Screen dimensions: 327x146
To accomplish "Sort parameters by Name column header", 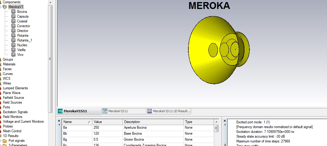I will click(x=77, y=122).
